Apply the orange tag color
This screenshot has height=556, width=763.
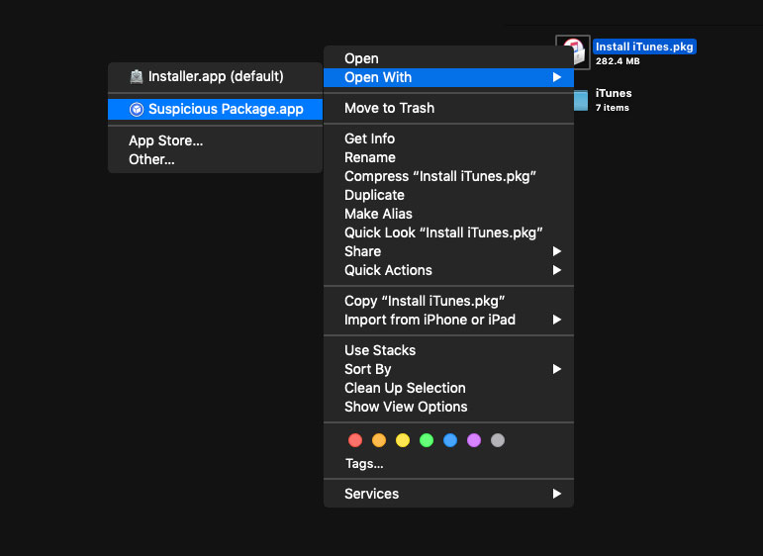tap(379, 440)
